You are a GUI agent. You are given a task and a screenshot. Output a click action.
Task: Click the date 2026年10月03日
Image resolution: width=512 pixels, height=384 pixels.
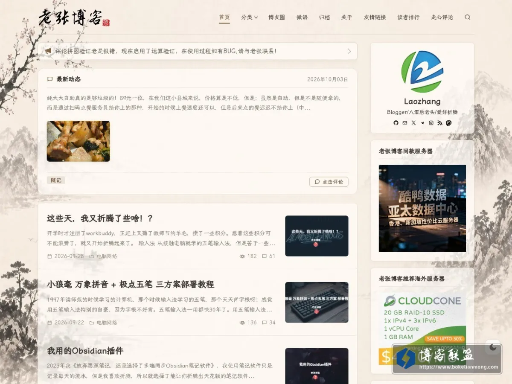[x=328, y=79]
